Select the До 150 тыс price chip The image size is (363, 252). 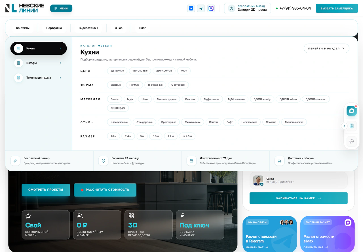click(117, 71)
